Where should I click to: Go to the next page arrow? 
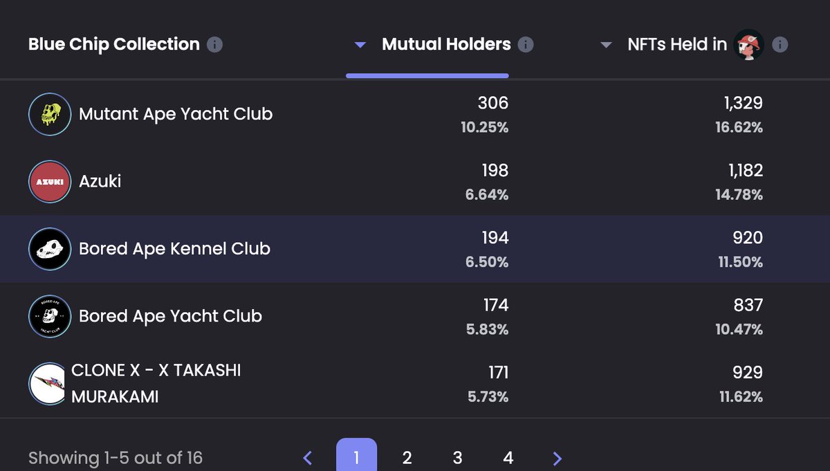point(557,458)
